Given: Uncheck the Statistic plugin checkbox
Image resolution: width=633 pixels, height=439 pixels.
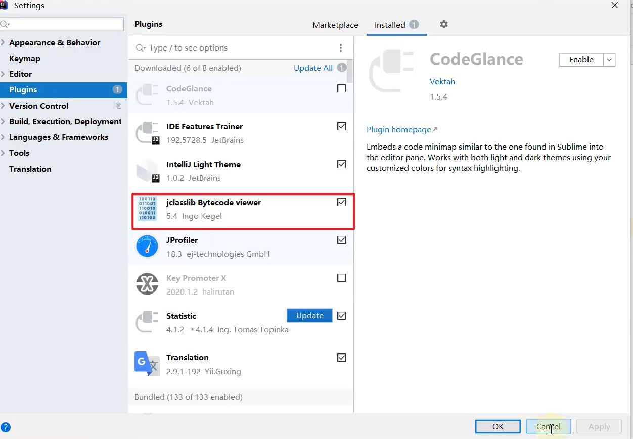Looking at the screenshot, I should (x=342, y=316).
